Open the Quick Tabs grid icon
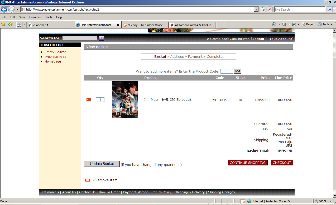This screenshot has height=205, width=336. [x=19, y=25]
